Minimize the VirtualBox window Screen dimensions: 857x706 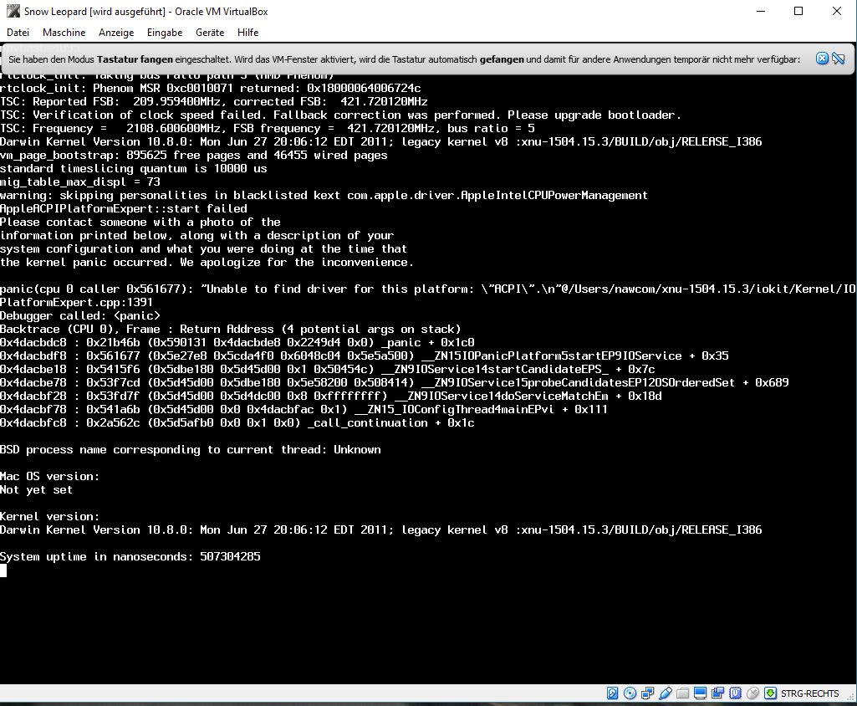[761, 11]
